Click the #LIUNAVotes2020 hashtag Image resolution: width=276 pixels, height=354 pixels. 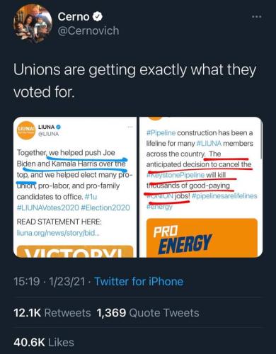click(48, 207)
